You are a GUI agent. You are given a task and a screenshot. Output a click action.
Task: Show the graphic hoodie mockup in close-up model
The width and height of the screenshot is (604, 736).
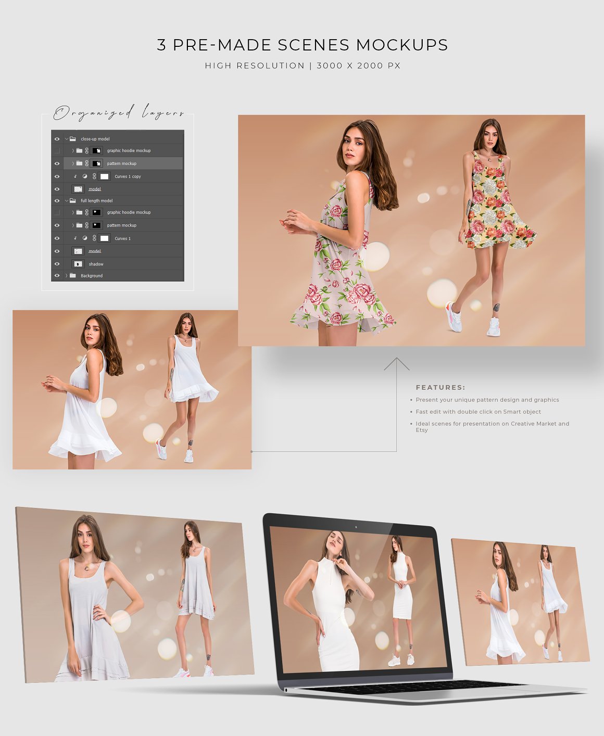pos(57,151)
